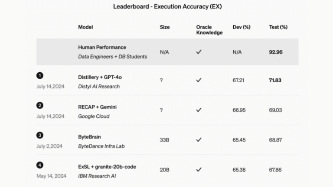Open the RECAP + Gemini model entry
The height and width of the screenshot is (187, 333).
[x=97, y=107]
